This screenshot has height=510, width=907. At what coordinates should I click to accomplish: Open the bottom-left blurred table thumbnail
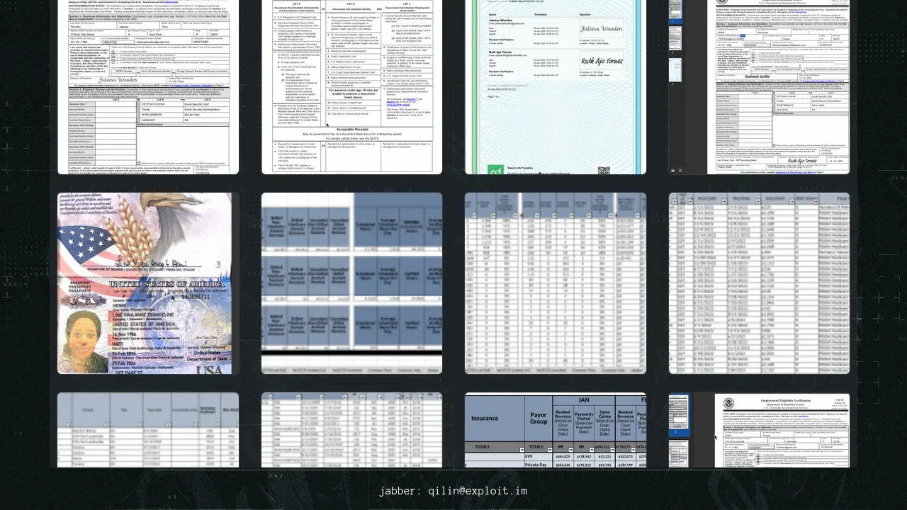148,430
